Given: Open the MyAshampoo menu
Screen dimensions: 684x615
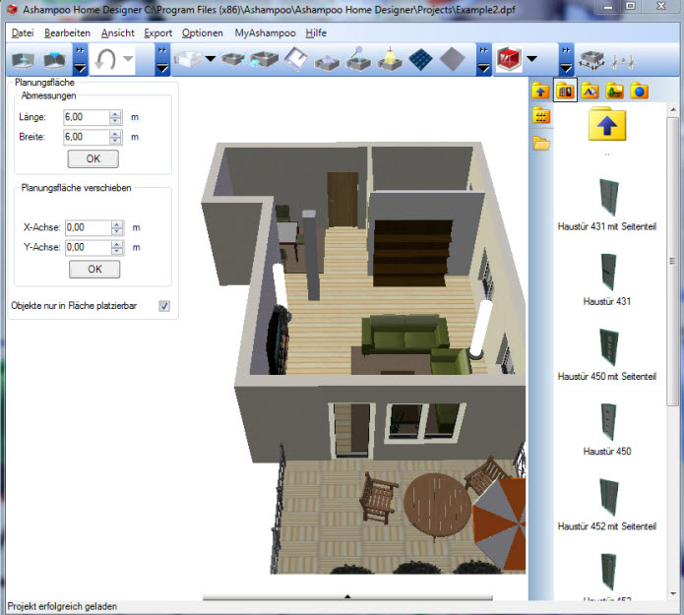Looking at the screenshot, I should (265, 33).
